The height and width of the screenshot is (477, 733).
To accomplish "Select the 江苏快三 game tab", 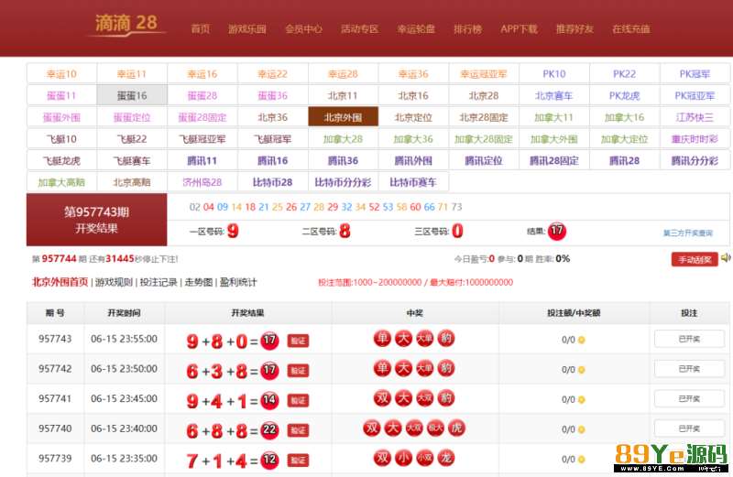I will point(695,117).
